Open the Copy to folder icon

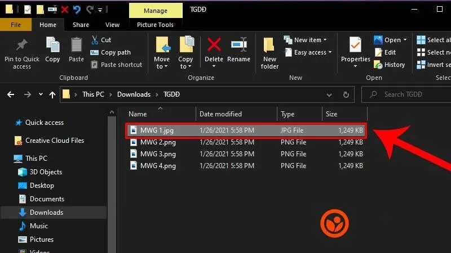[187, 44]
